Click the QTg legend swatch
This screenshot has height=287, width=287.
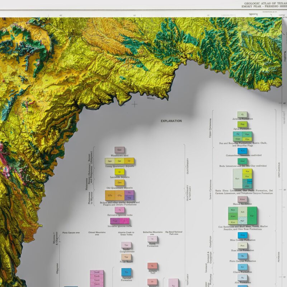tap(120, 195)
